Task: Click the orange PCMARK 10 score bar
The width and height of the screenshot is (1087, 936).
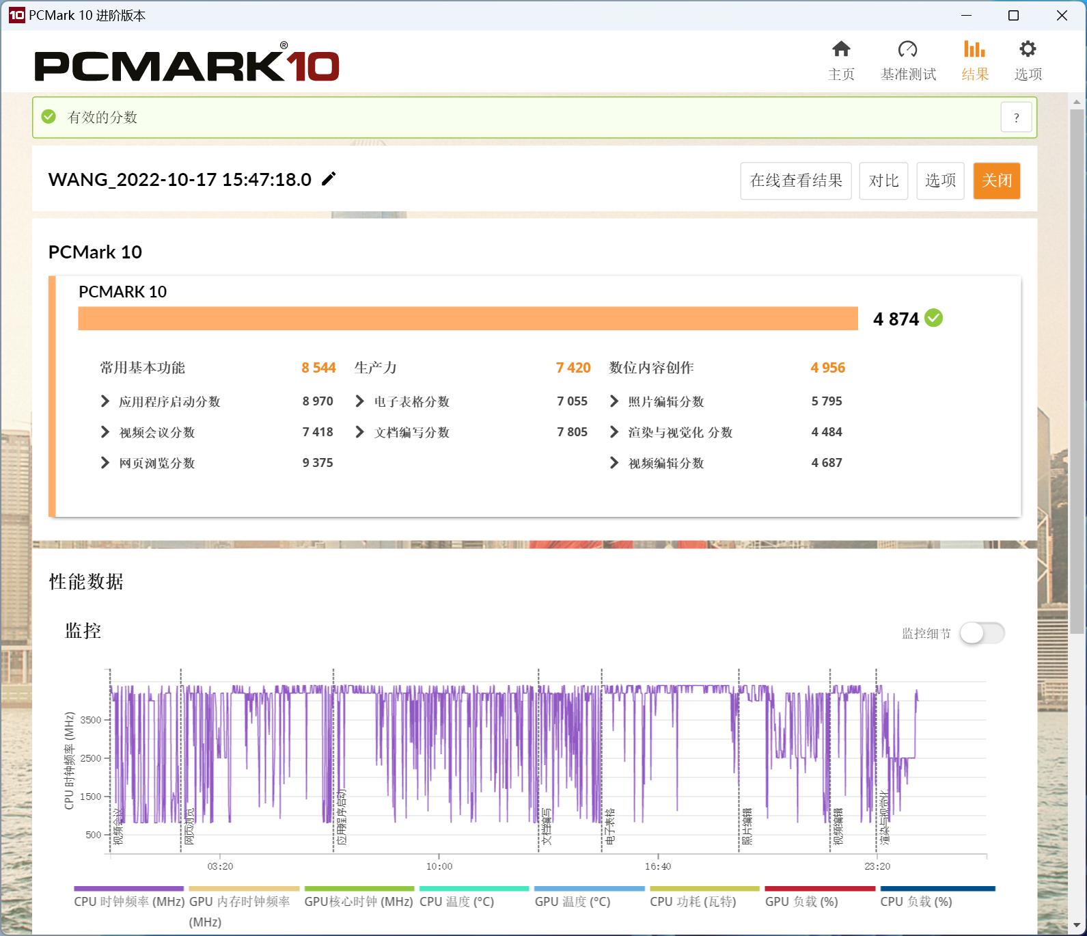Action: 468,319
